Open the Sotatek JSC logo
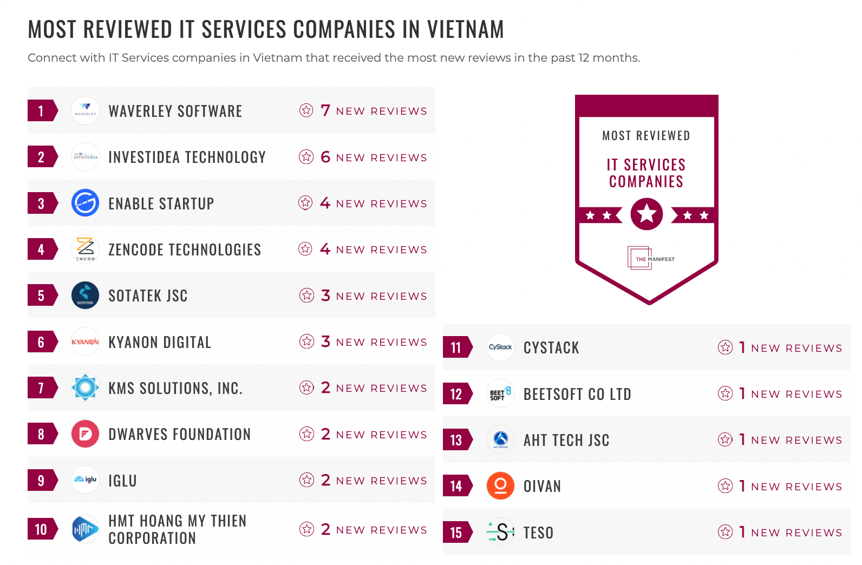862x565 pixels. pyautogui.click(x=85, y=295)
